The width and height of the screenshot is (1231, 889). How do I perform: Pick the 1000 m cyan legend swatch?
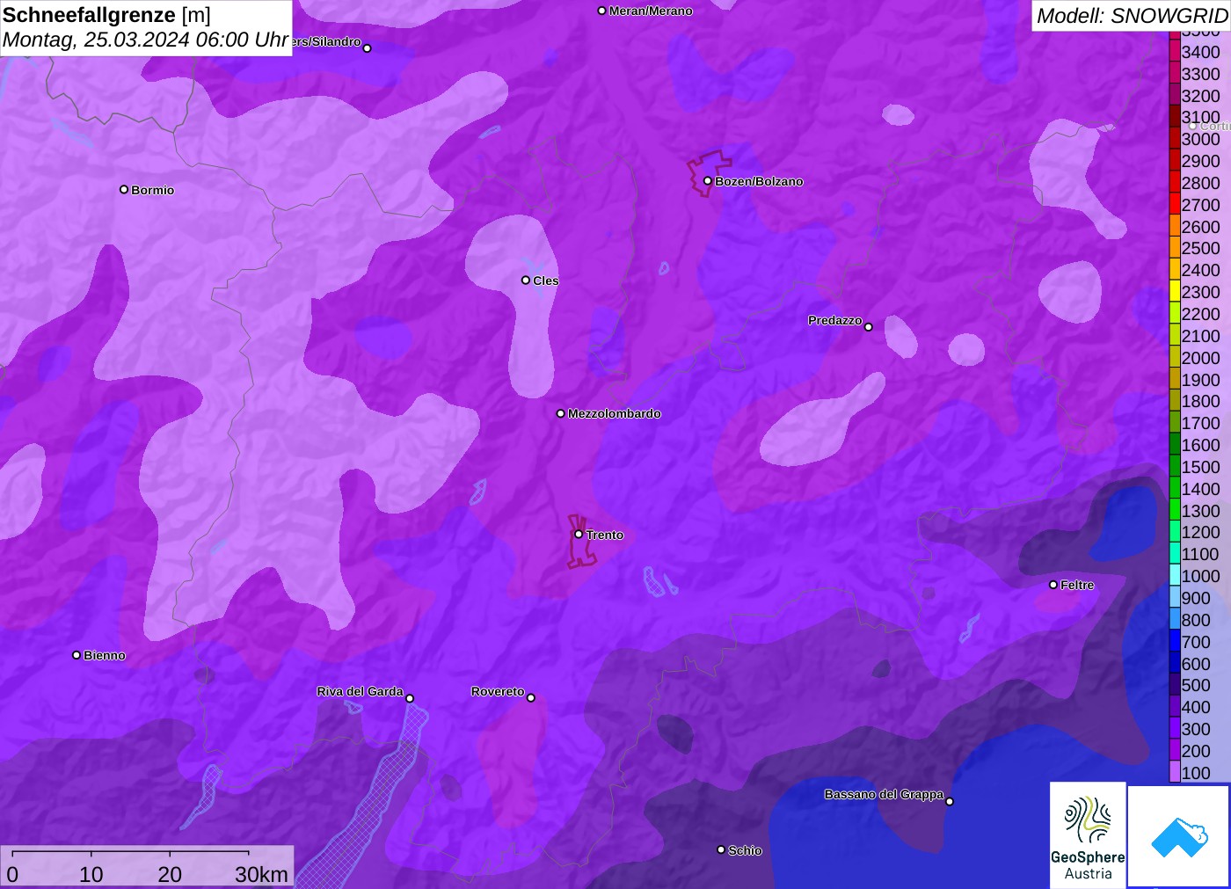coord(1175,575)
